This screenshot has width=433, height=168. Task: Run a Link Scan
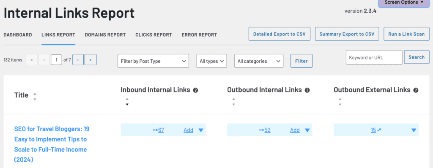(406, 34)
